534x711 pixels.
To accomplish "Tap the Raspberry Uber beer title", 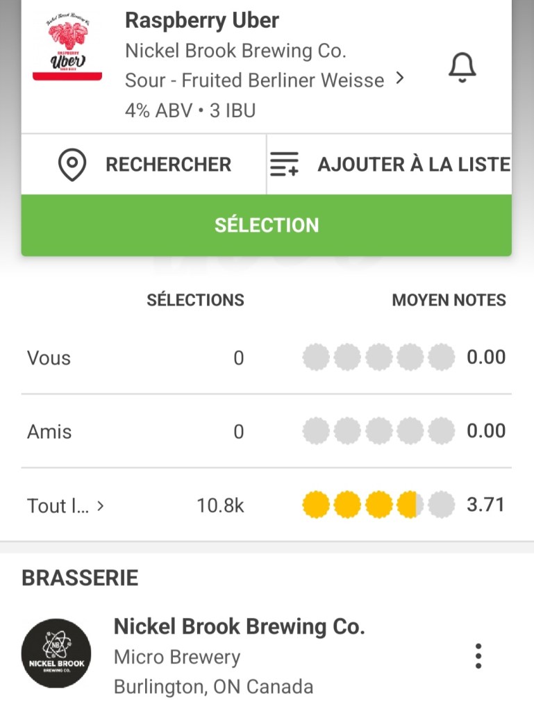I will [202, 21].
